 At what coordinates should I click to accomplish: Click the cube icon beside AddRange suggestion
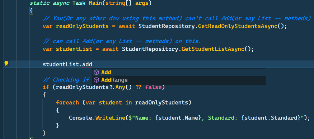[97, 80]
